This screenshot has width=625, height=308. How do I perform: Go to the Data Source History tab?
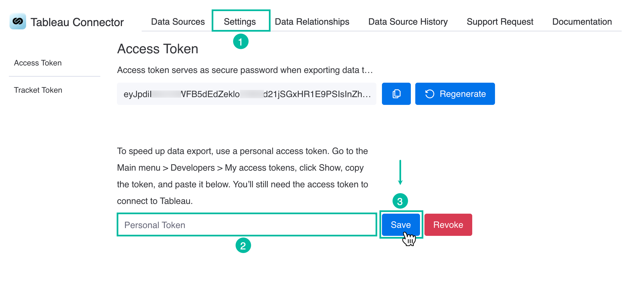point(408,22)
